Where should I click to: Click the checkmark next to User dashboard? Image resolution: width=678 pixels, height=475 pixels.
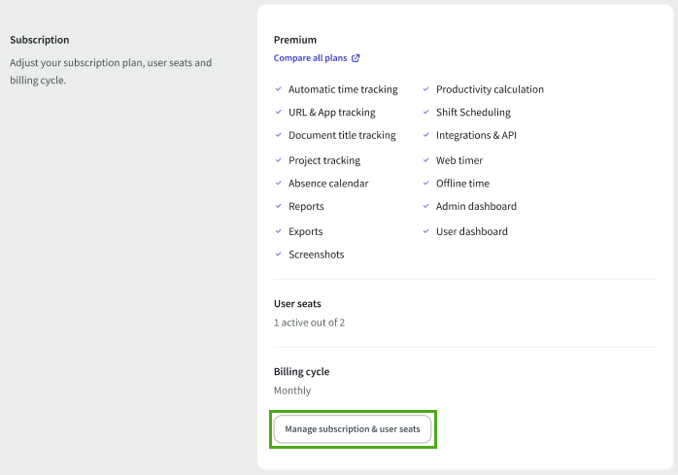tap(425, 231)
